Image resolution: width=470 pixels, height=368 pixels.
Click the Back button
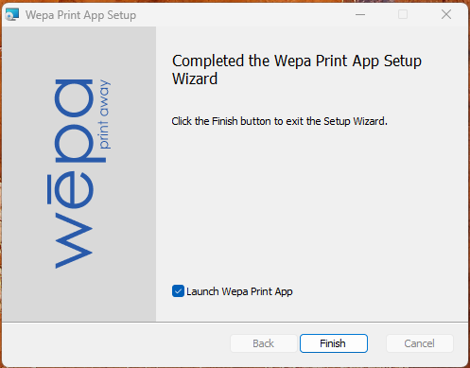tap(264, 343)
